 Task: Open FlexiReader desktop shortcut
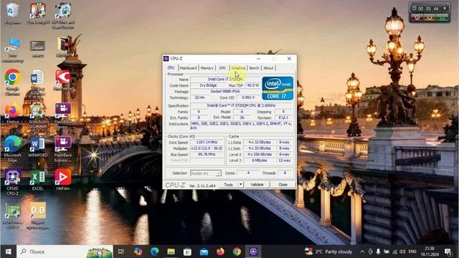point(63,80)
